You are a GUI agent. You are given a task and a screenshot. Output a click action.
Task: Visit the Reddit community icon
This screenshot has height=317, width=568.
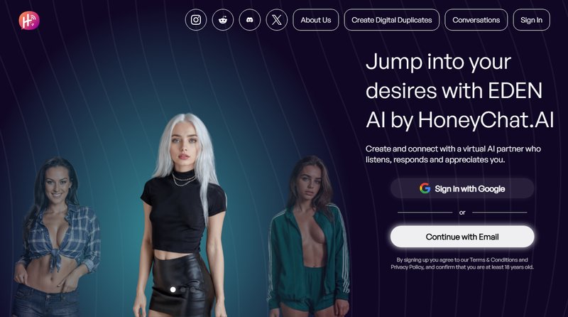click(223, 20)
